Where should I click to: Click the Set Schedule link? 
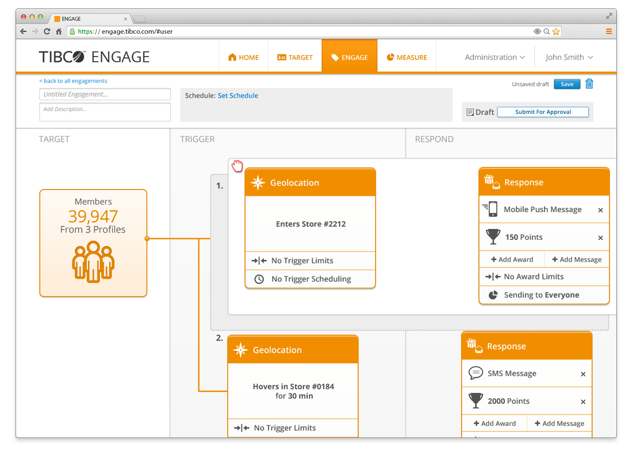click(x=238, y=96)
